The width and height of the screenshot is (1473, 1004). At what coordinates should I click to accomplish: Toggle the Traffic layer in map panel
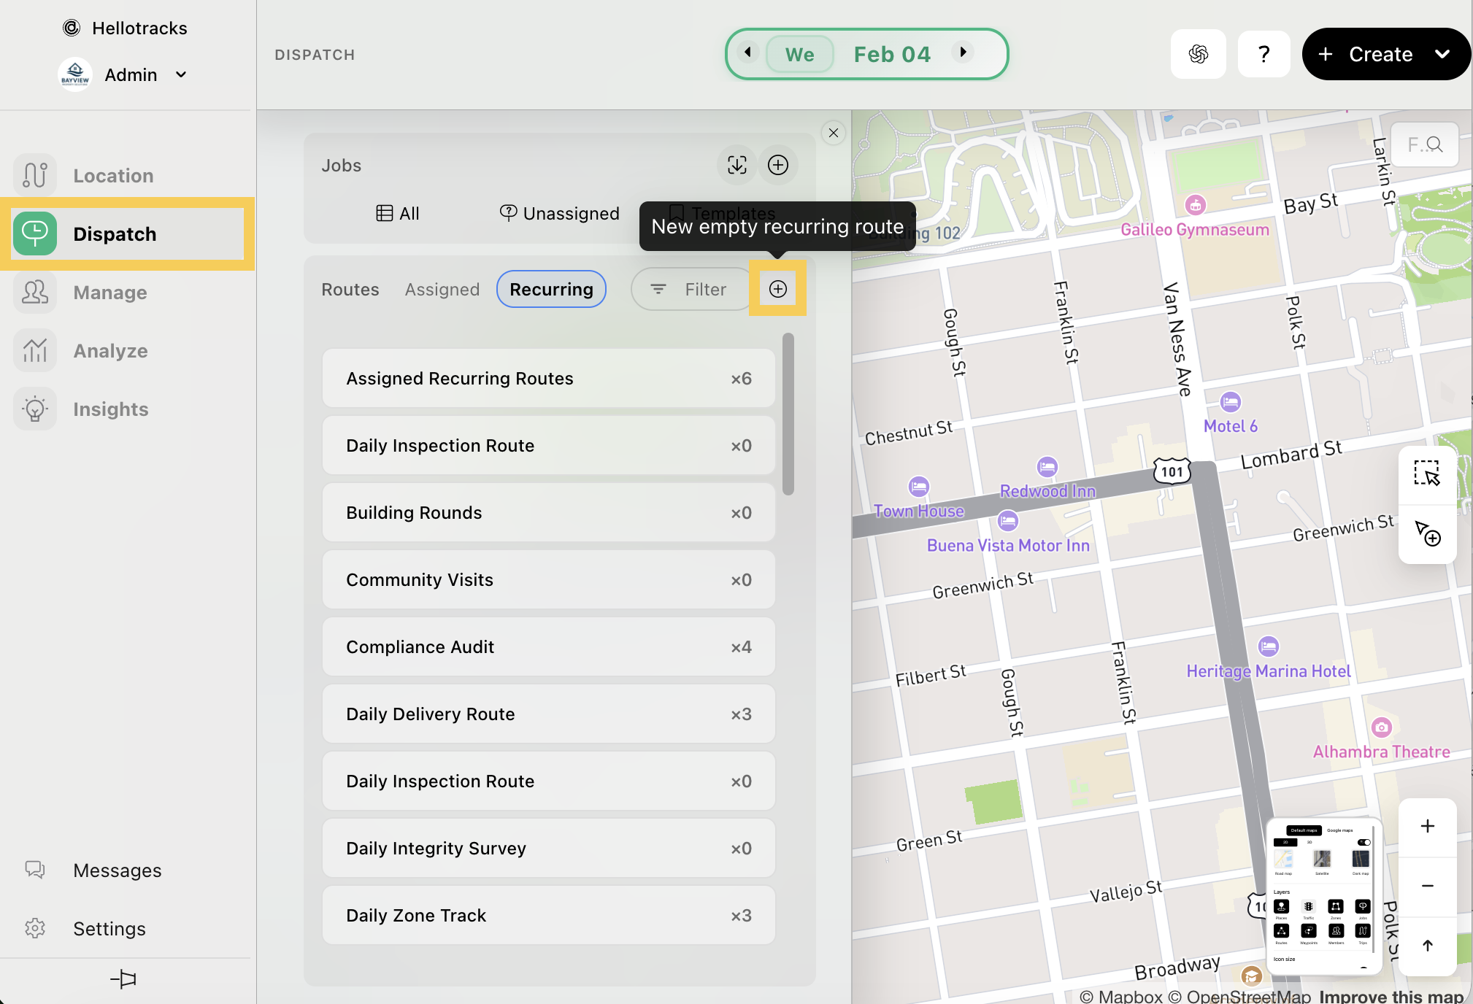click(1308, 907)
